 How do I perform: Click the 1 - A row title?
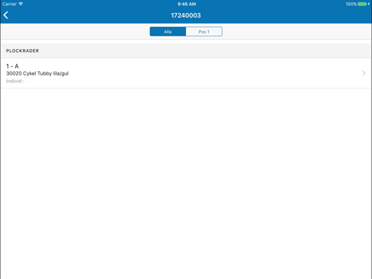coord(12,66)
